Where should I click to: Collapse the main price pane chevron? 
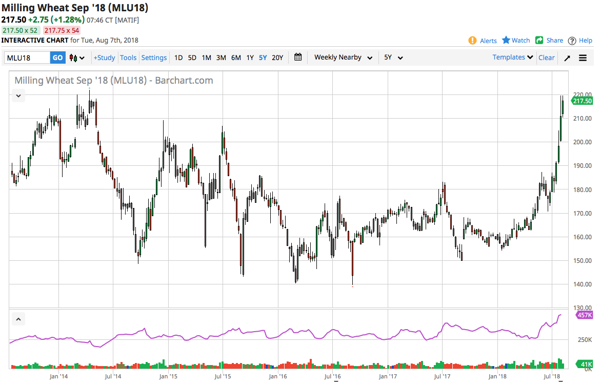(18, 96)
